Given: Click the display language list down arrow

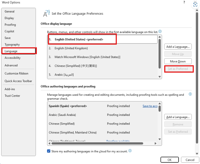Looking at the screenshot, I should coord(160,77).
